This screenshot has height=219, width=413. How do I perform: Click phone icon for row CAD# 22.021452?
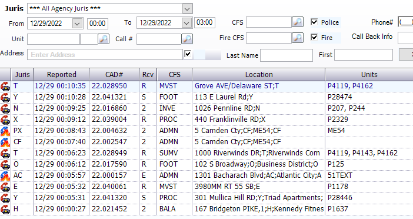click(x=5, y=209)
